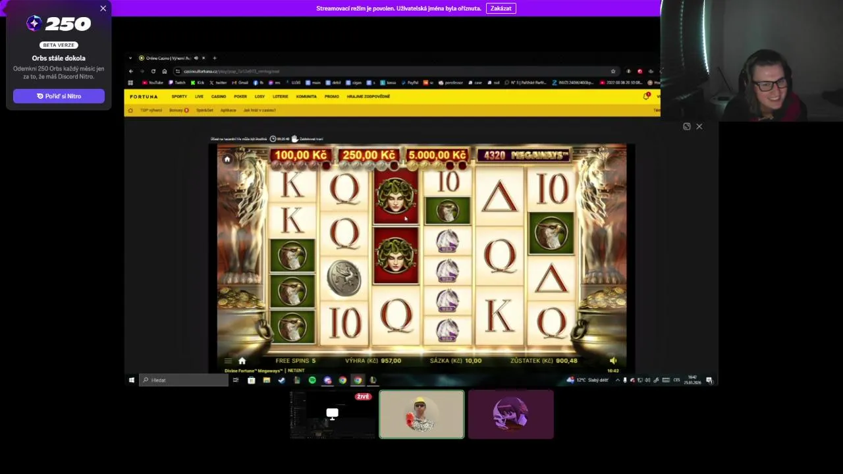Toggle game fullscreen icon next to X
Viewport: 843px width, 474px height.
[x=687, y=126]
